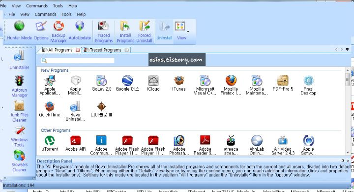Select the GoLev 2.0 program icon

[101, 81]
